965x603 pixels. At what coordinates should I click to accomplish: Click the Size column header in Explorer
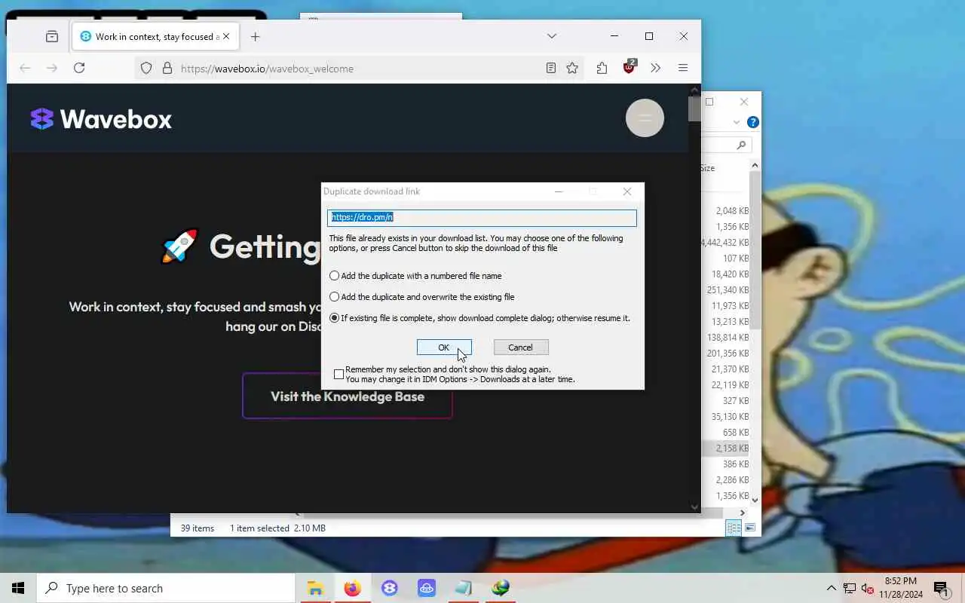(x=707, y=168)
